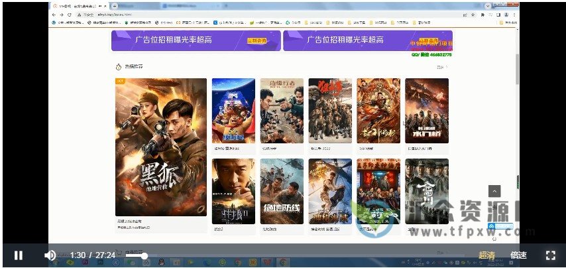Open the 绝地防线 movie poster
Viewport: 566px width, 268px height.
(x=282, y=191)
